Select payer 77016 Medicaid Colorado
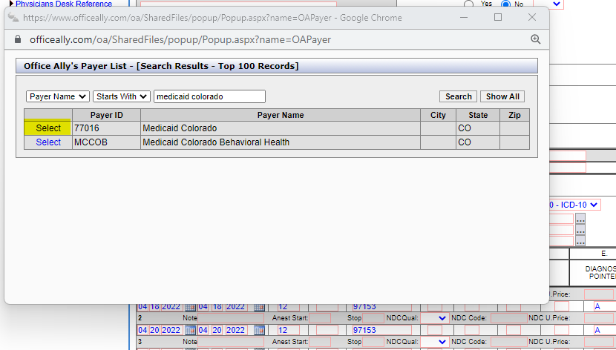This screenshot has width=616, height=350. pyautogui.click(x=48, y=128)
